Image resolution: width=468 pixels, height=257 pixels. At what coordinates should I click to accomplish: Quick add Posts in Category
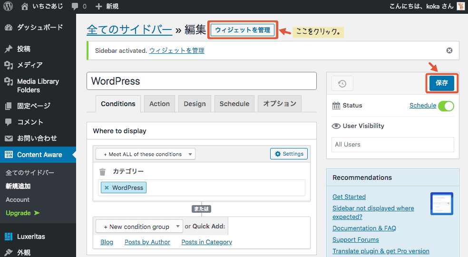click(206, 242)
